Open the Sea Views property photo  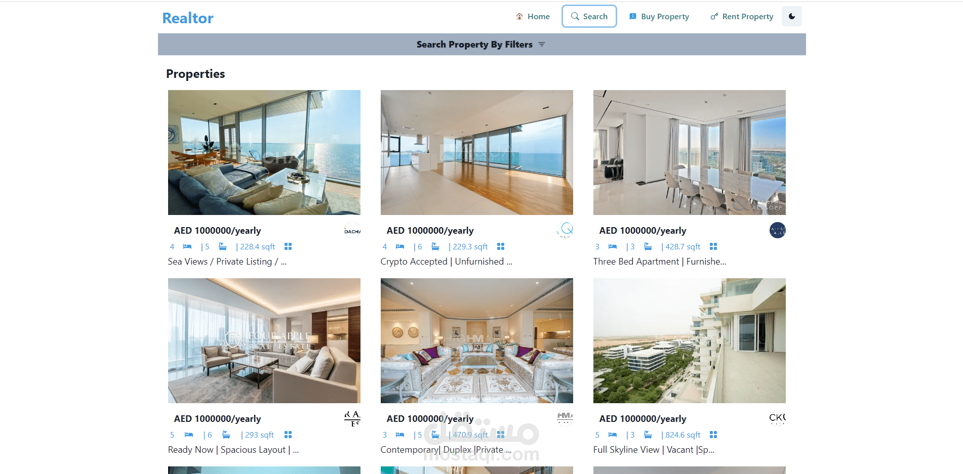coord(264,152)
